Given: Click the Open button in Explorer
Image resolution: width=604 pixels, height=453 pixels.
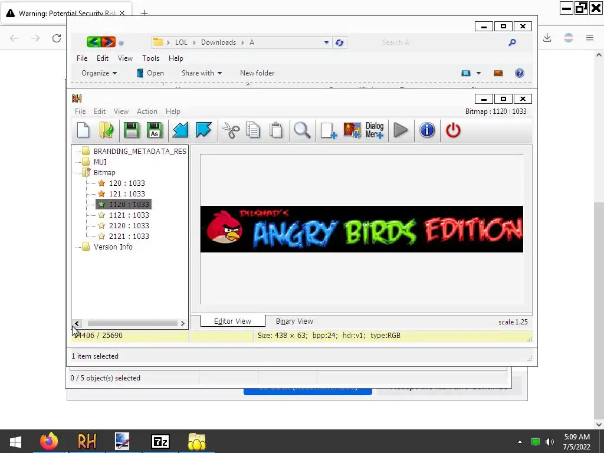Looking at the screenshot, I should [x=150, y=73].
